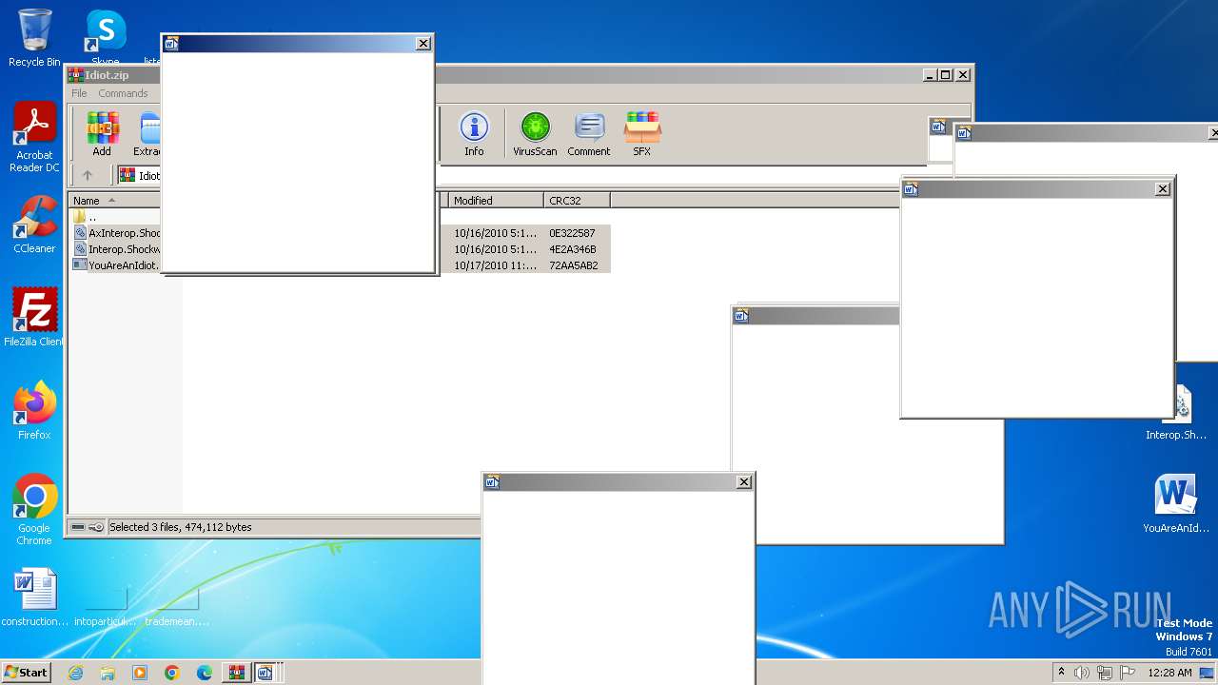Open Google Chrome desktop shortcut
The image size is (1218, 685).
click(x=34, y=510)
